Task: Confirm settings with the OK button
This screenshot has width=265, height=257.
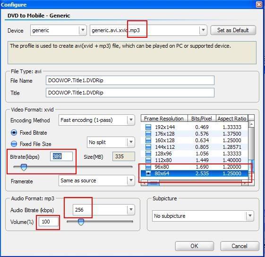Action: click(194, 246)
